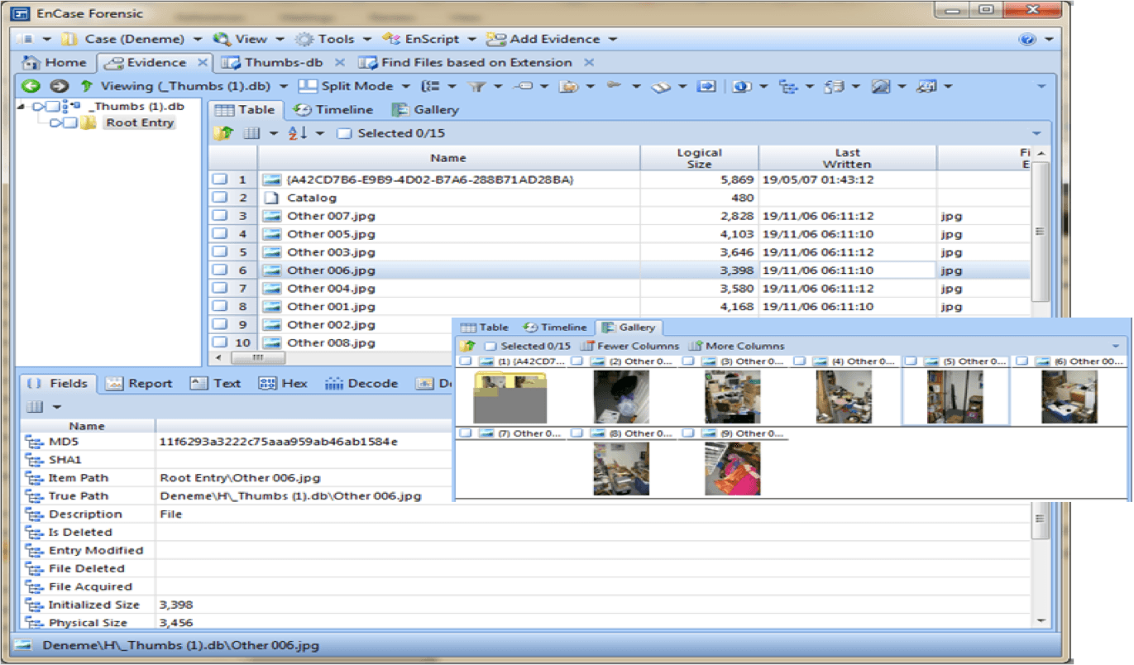
Task: Click the More Columns button
Action: click(737, 346)
